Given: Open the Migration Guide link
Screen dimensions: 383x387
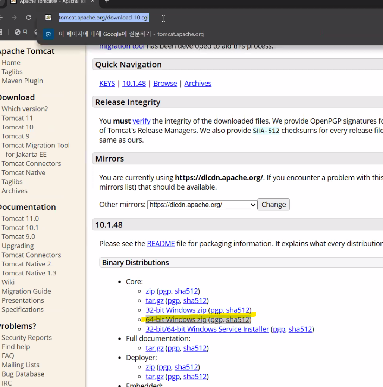Looking at the screenshot, I should point(26,291).
